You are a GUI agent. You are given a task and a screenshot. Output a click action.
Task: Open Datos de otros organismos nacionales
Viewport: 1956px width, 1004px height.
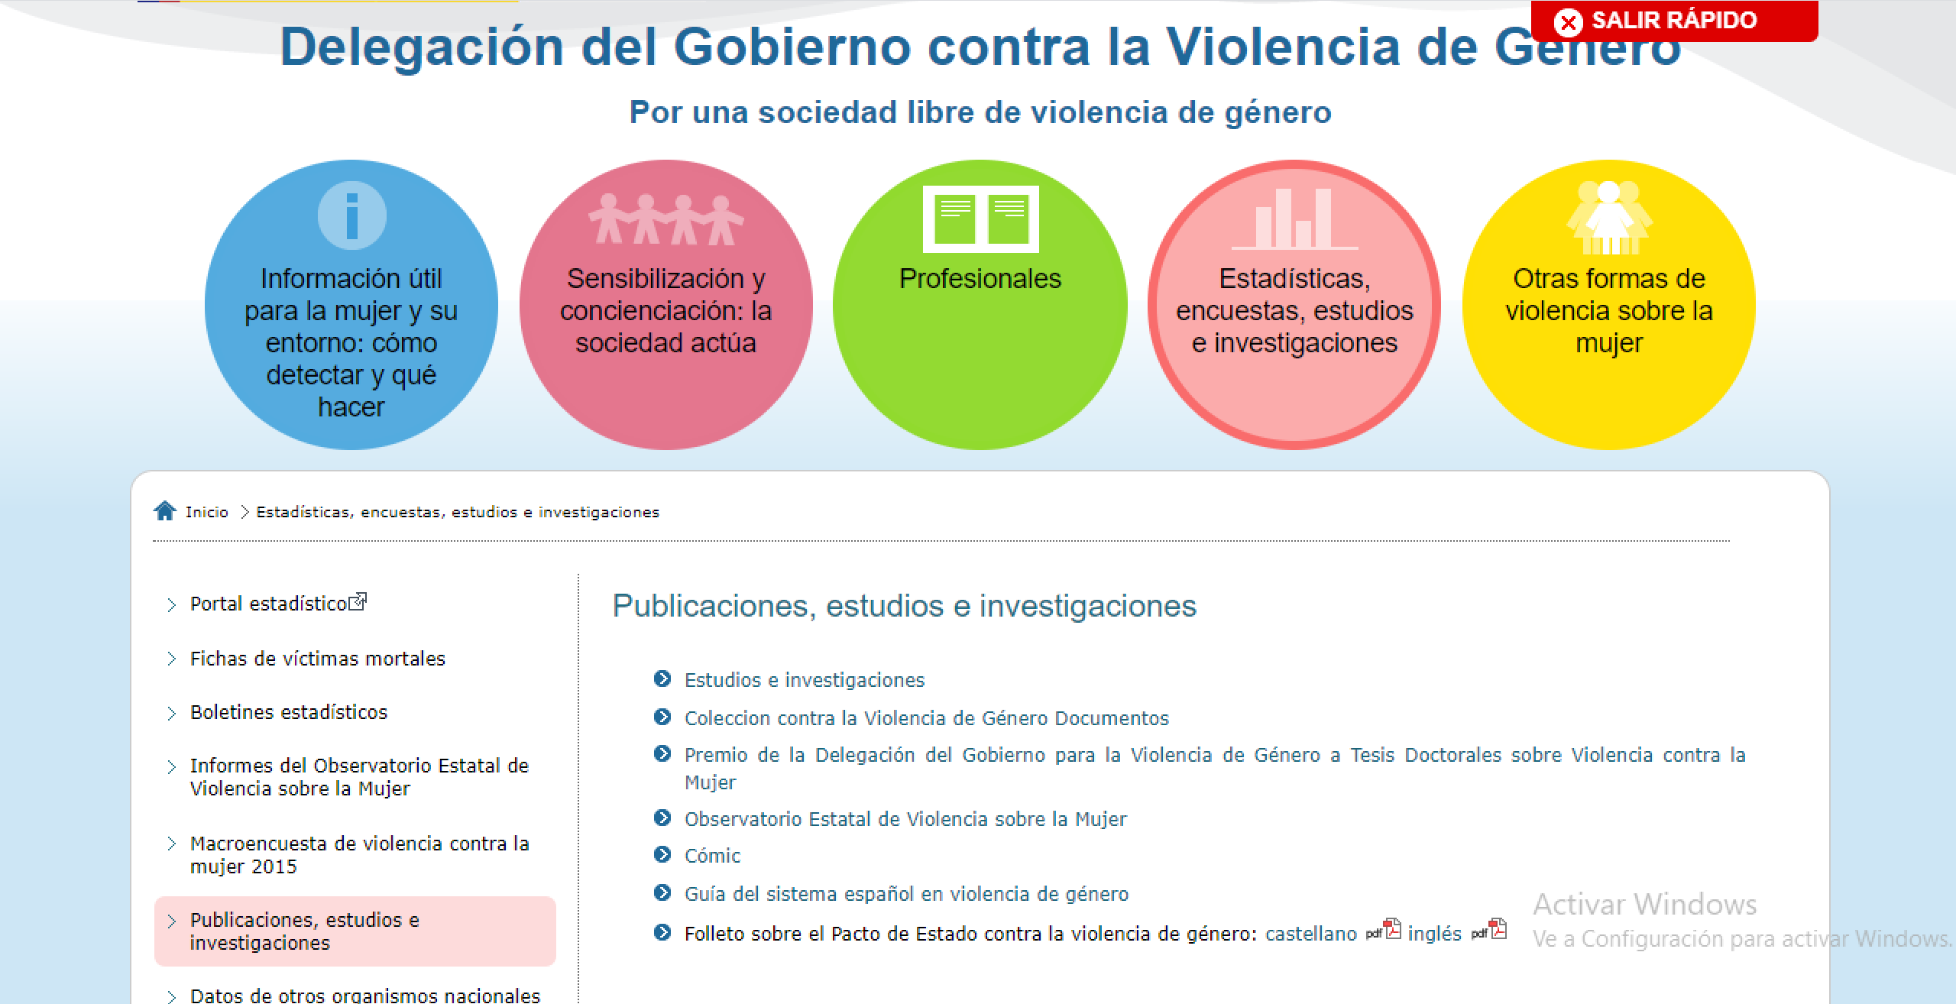coord(365,996)
